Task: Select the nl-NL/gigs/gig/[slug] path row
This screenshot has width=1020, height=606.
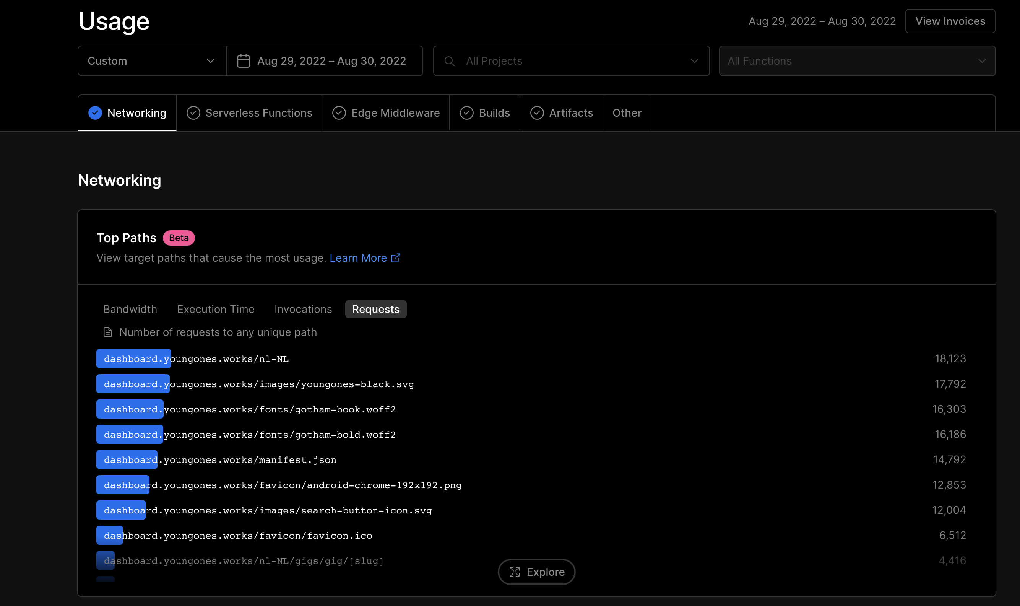Action: pos(531,560)
